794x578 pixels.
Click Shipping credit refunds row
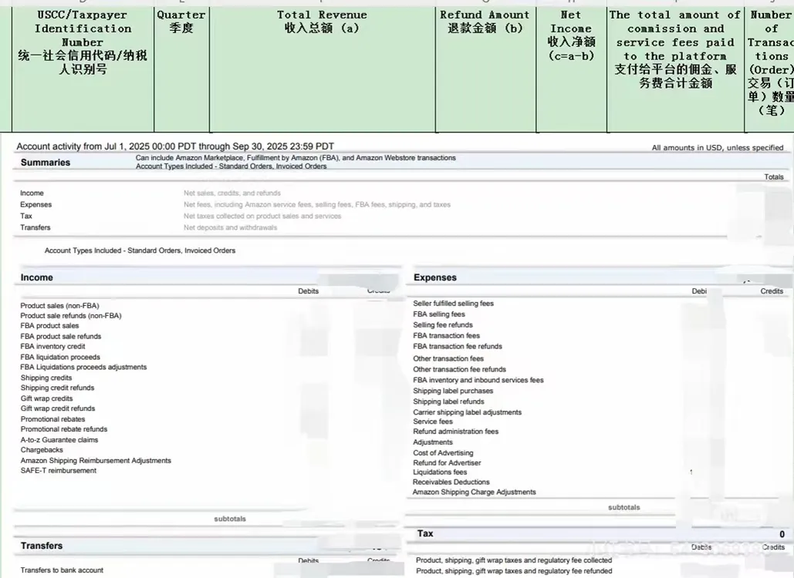point(57,388)
